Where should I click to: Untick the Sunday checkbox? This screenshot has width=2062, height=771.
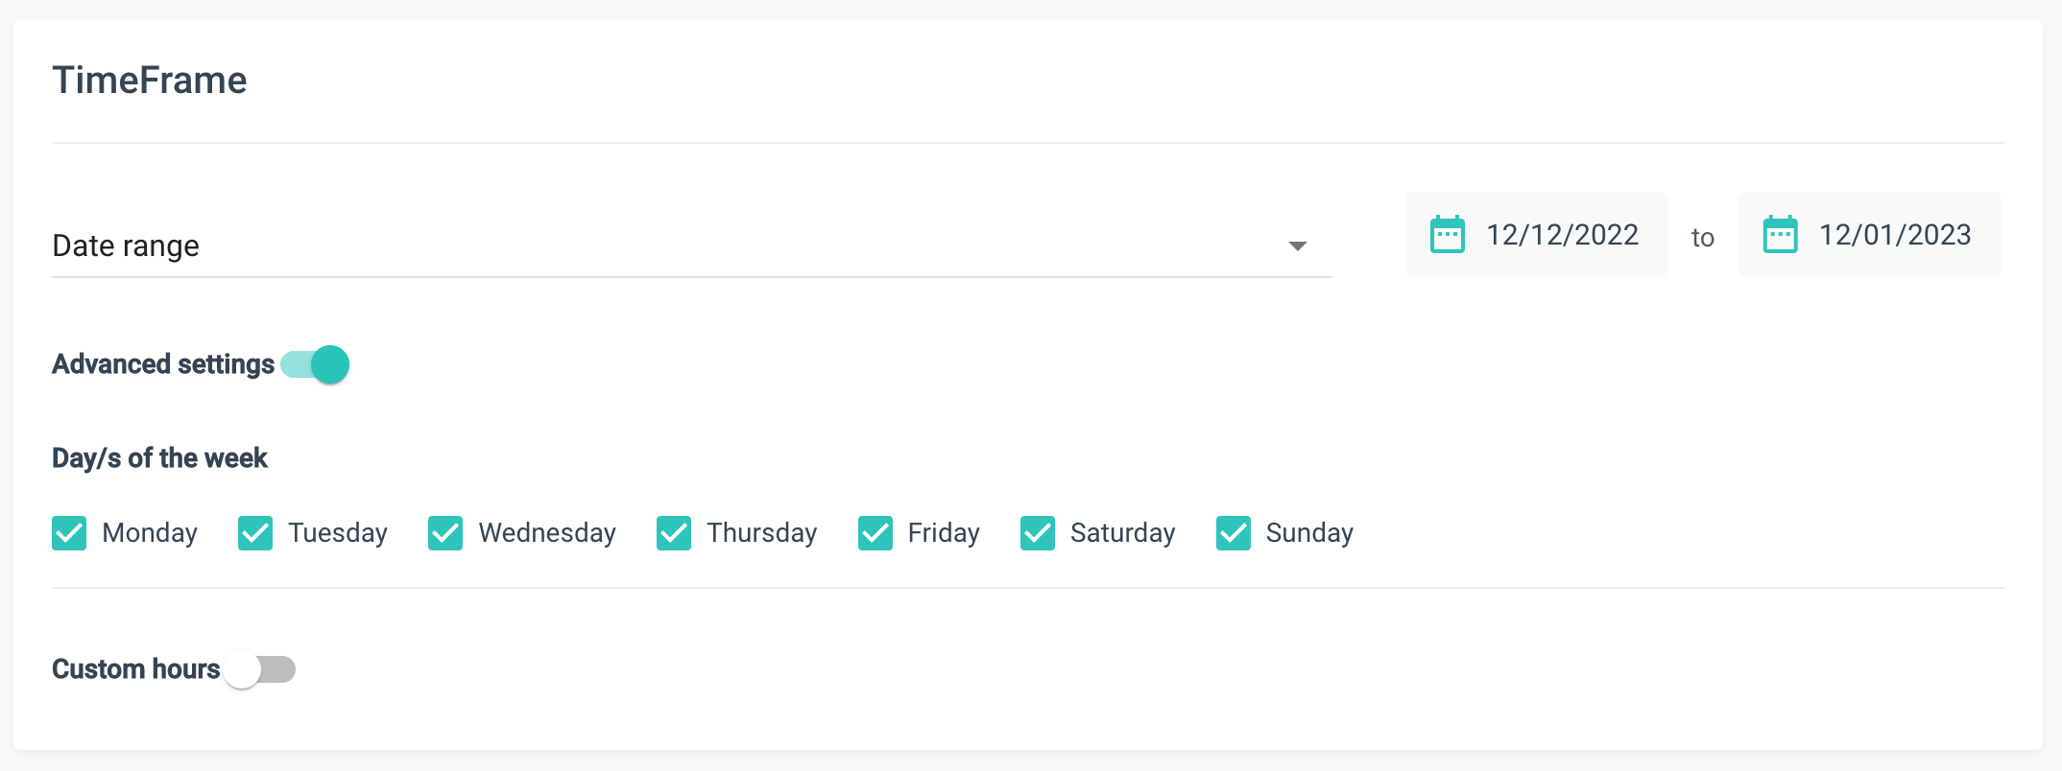(1234, 533)
